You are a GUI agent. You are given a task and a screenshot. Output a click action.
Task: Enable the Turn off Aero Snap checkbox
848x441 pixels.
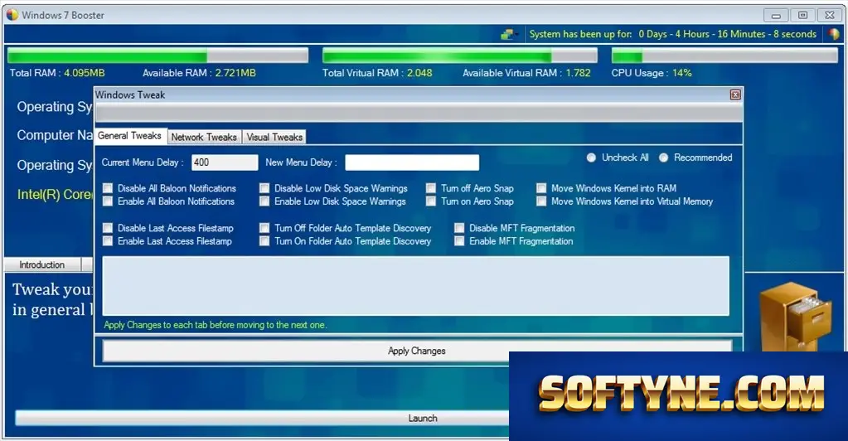coord(430,188)
